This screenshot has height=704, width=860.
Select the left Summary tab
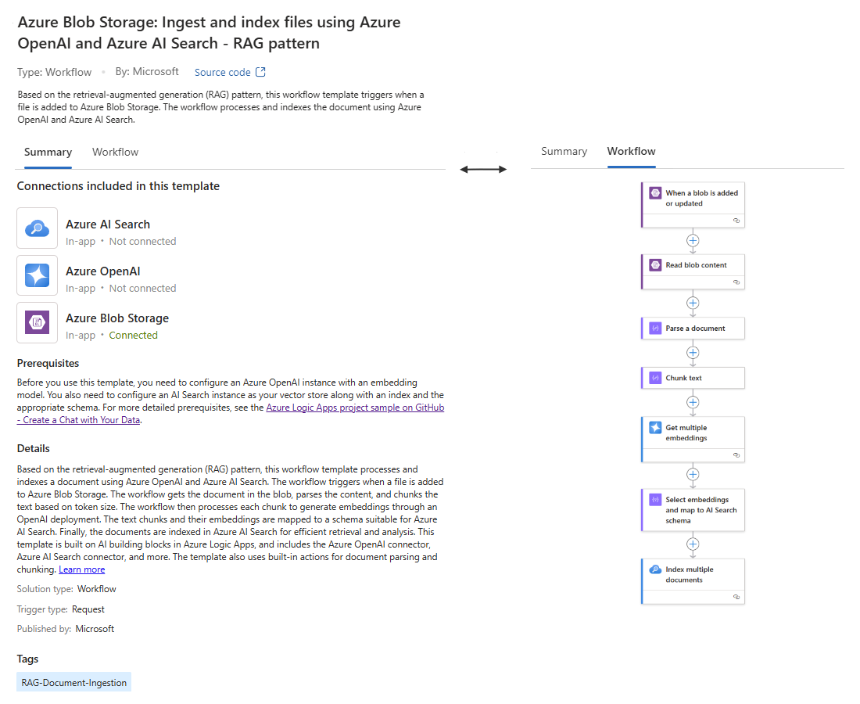pos(48,152)
